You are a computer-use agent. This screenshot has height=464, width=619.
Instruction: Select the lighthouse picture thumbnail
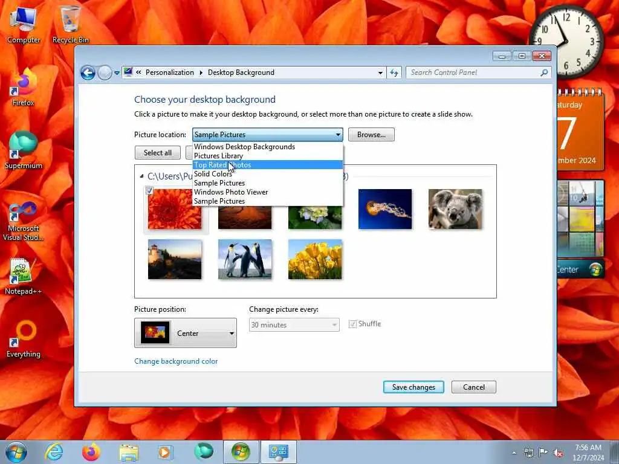click(x=175, y=259)
